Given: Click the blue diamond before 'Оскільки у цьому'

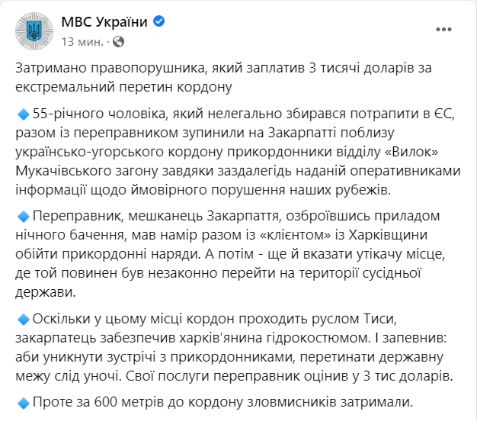Looking at the screenshot, I should coord(23,318).
